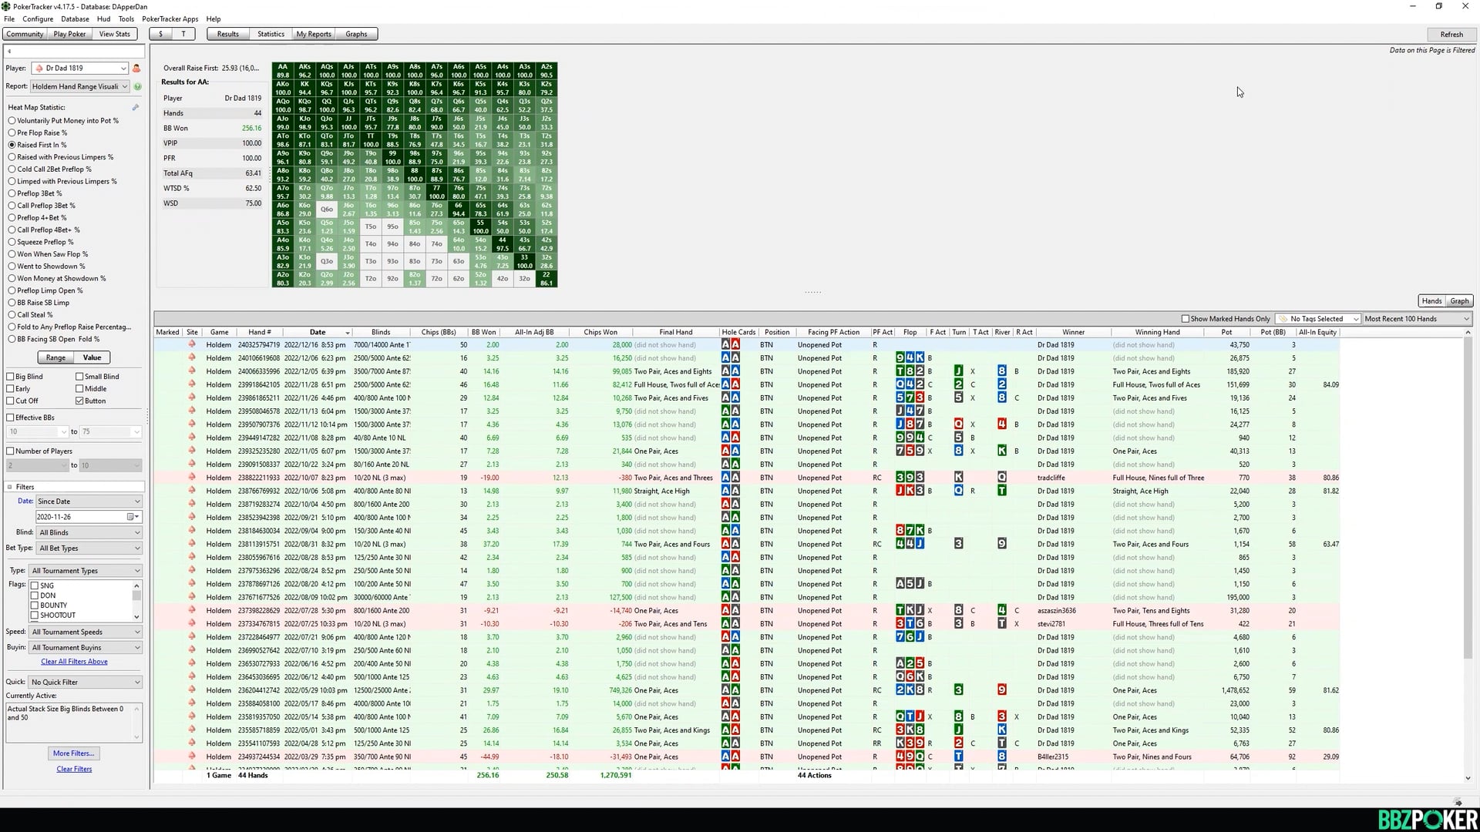
Task: Uncheck the Button position checkbox
Action: [x=79, y=401]
